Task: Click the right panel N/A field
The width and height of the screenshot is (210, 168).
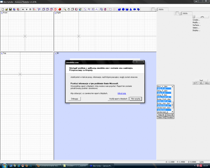Action: 187,14
